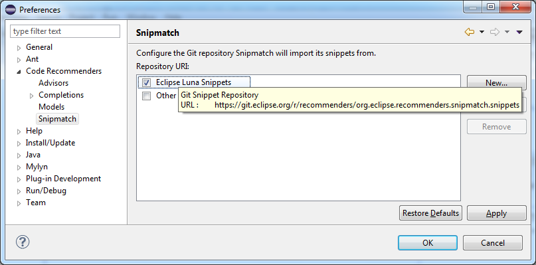536x265 pixels.
Task: Open the forward history dropdown arrow
Action: (x=507, y=32)
